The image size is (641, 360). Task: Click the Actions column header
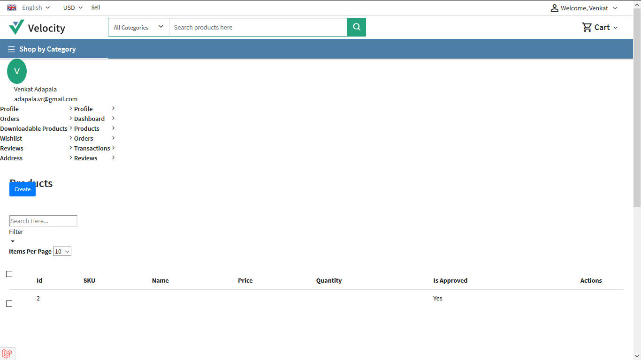click(x=591, y=280)
